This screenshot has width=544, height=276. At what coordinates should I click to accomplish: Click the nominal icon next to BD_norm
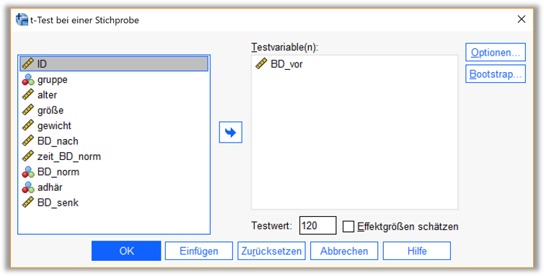pyautogui.click(x=28, y=172)
